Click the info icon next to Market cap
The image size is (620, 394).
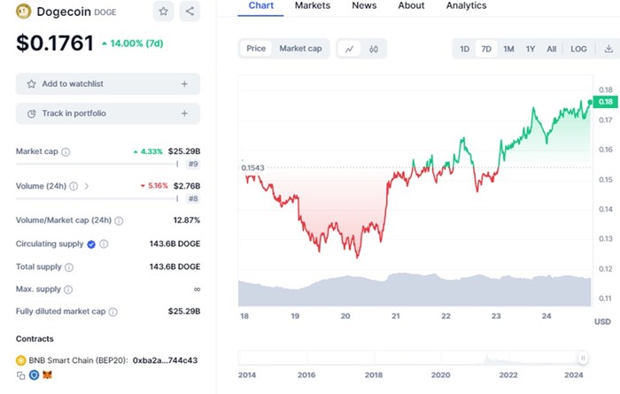pos(66,152)
